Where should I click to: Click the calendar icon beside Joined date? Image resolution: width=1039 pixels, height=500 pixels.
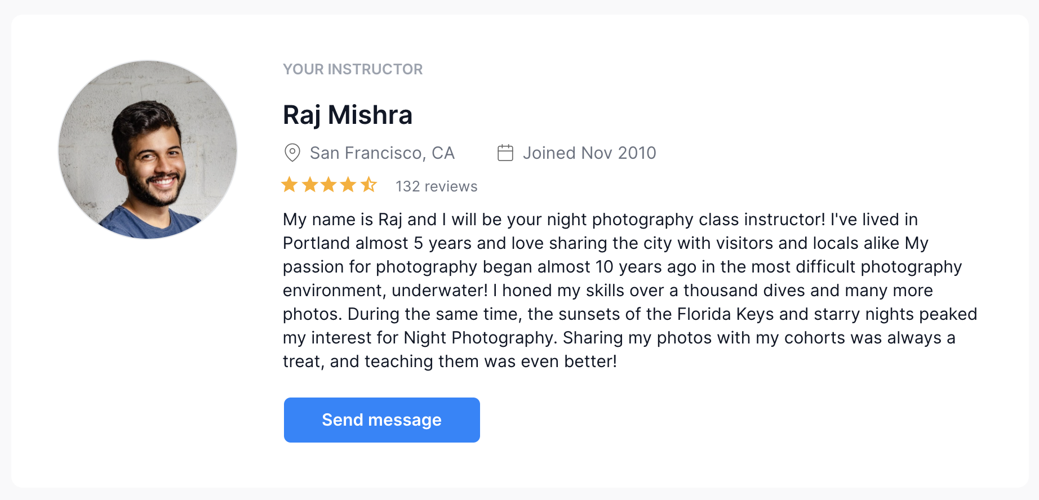pyautogui.click(x=505, y=153)
